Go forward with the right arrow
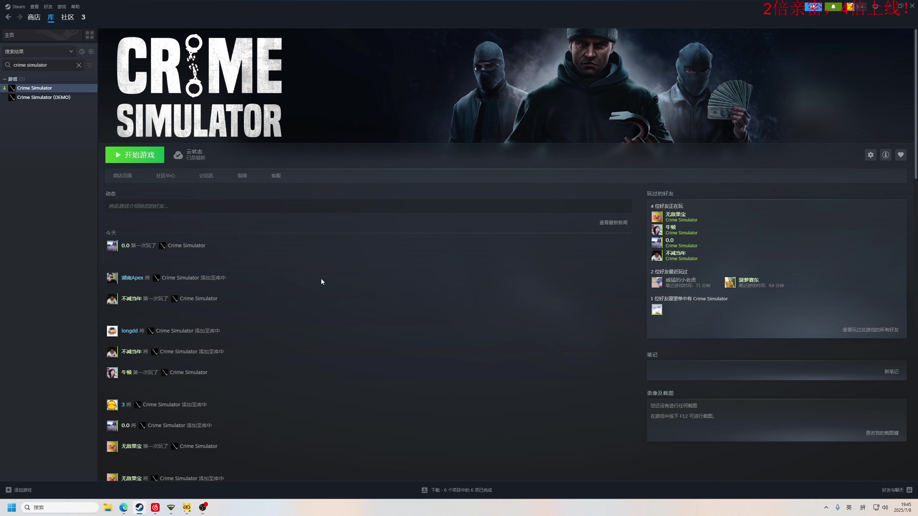Viewport: 918px width, 516px height. point(20,17)
